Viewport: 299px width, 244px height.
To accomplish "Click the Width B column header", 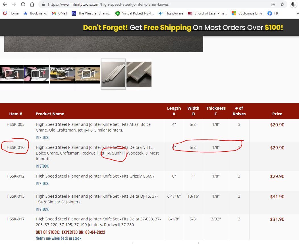I will click(x=193, y=111).
